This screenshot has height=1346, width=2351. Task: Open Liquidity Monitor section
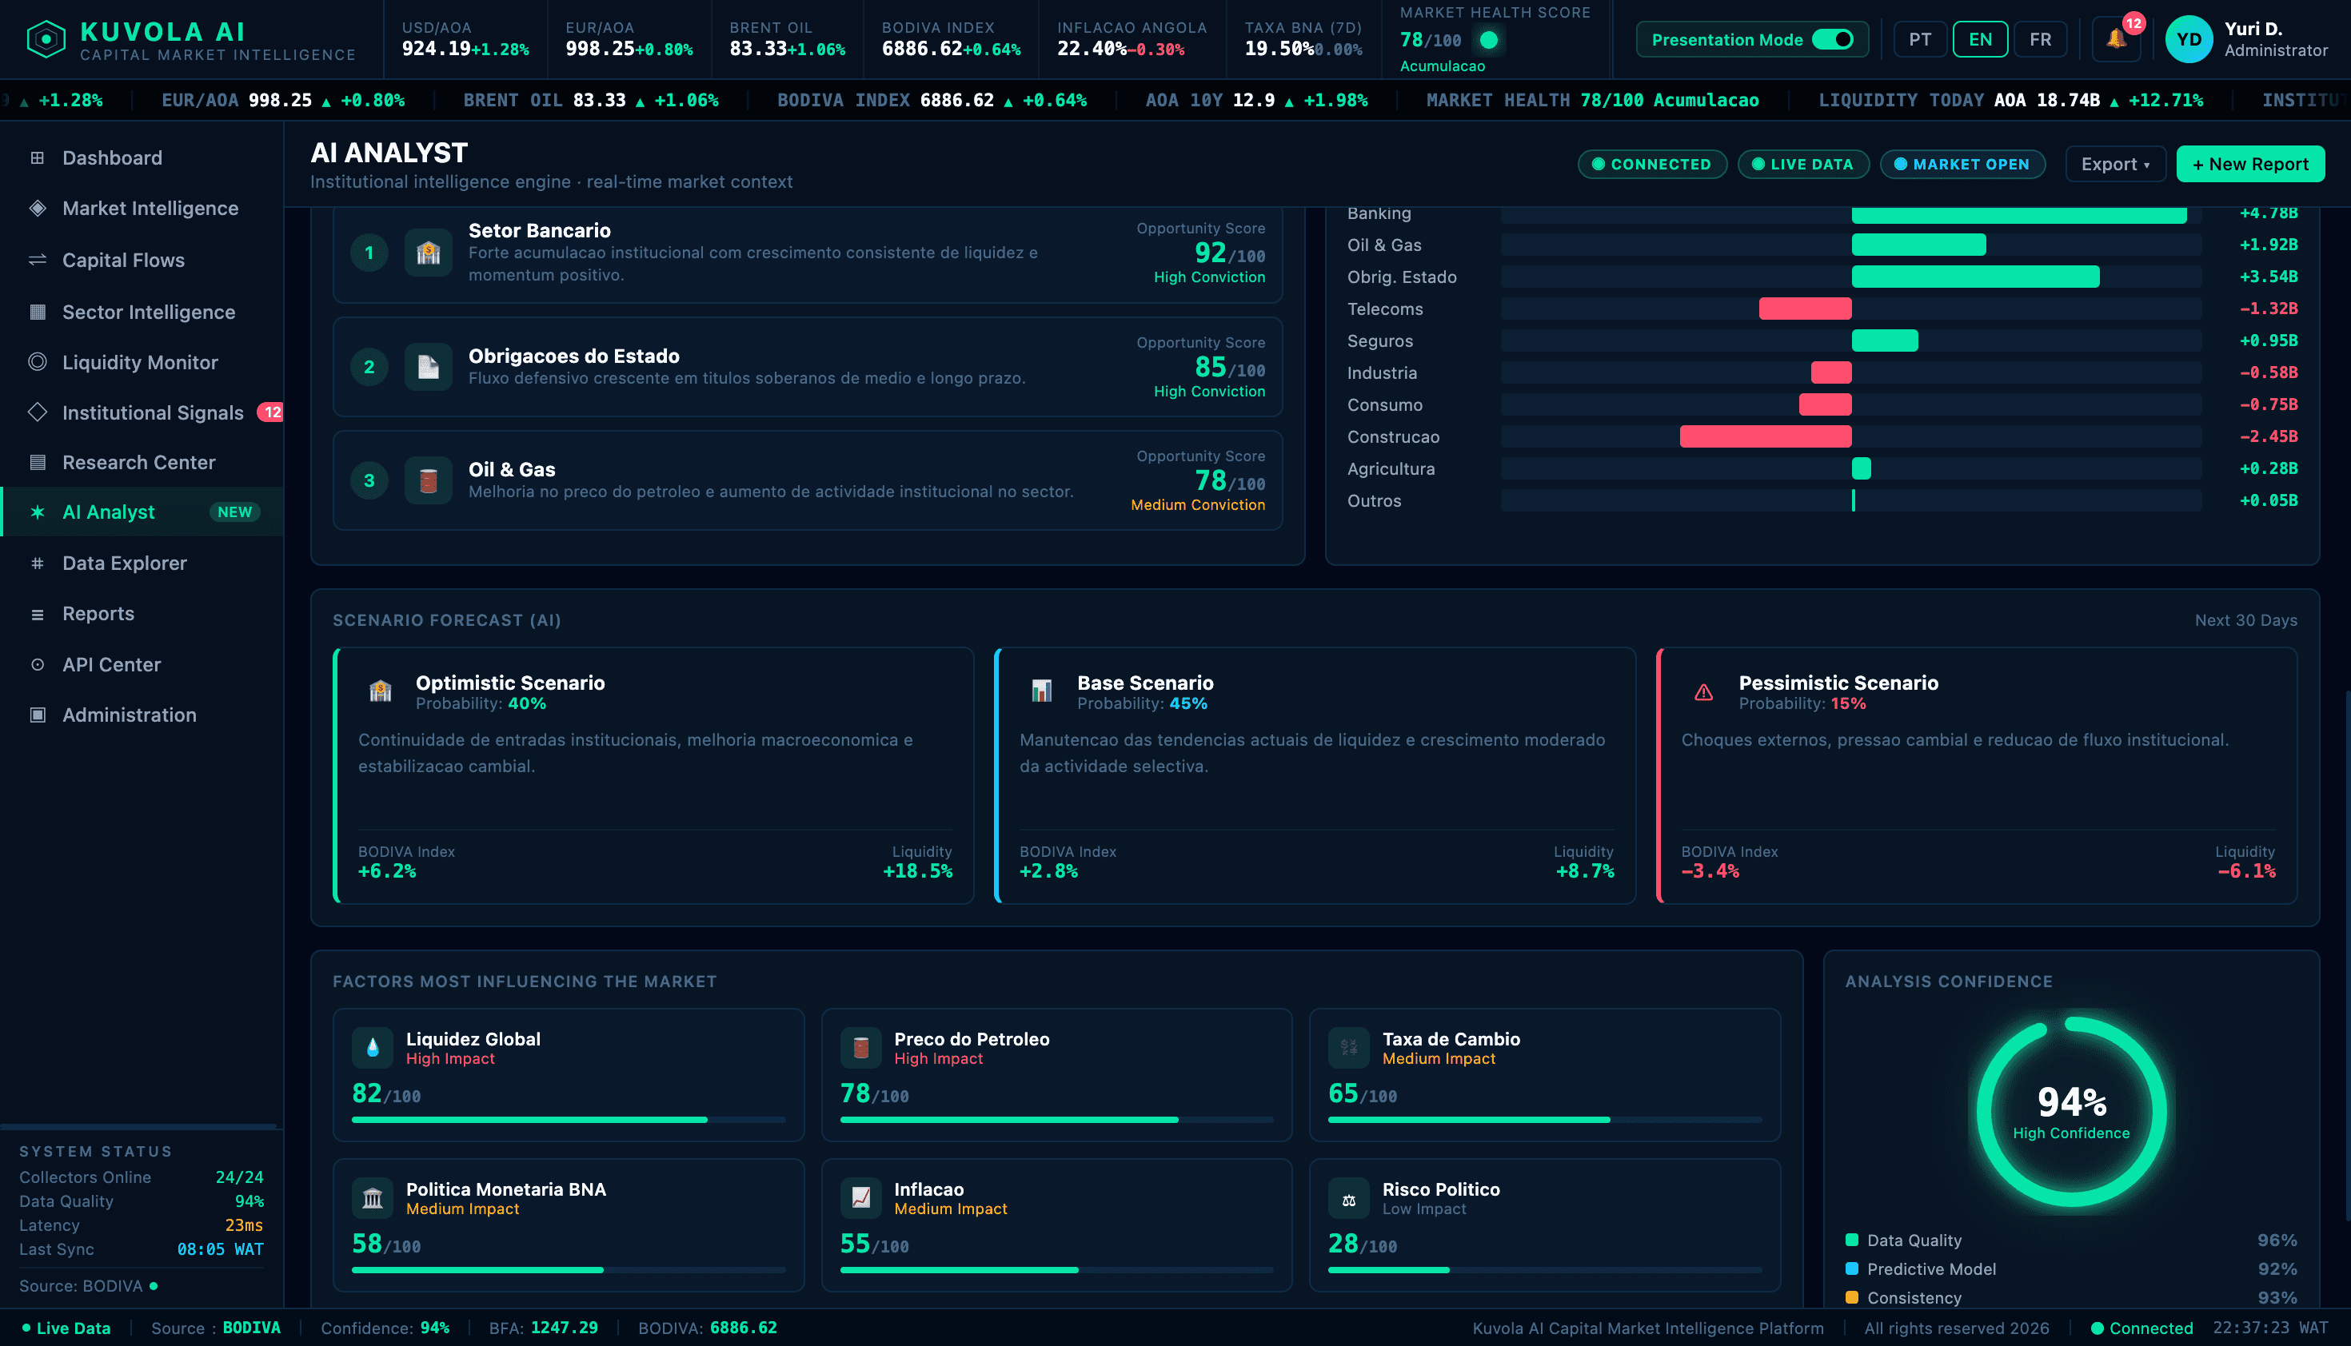pyautogui.click(x=142, y=362)
